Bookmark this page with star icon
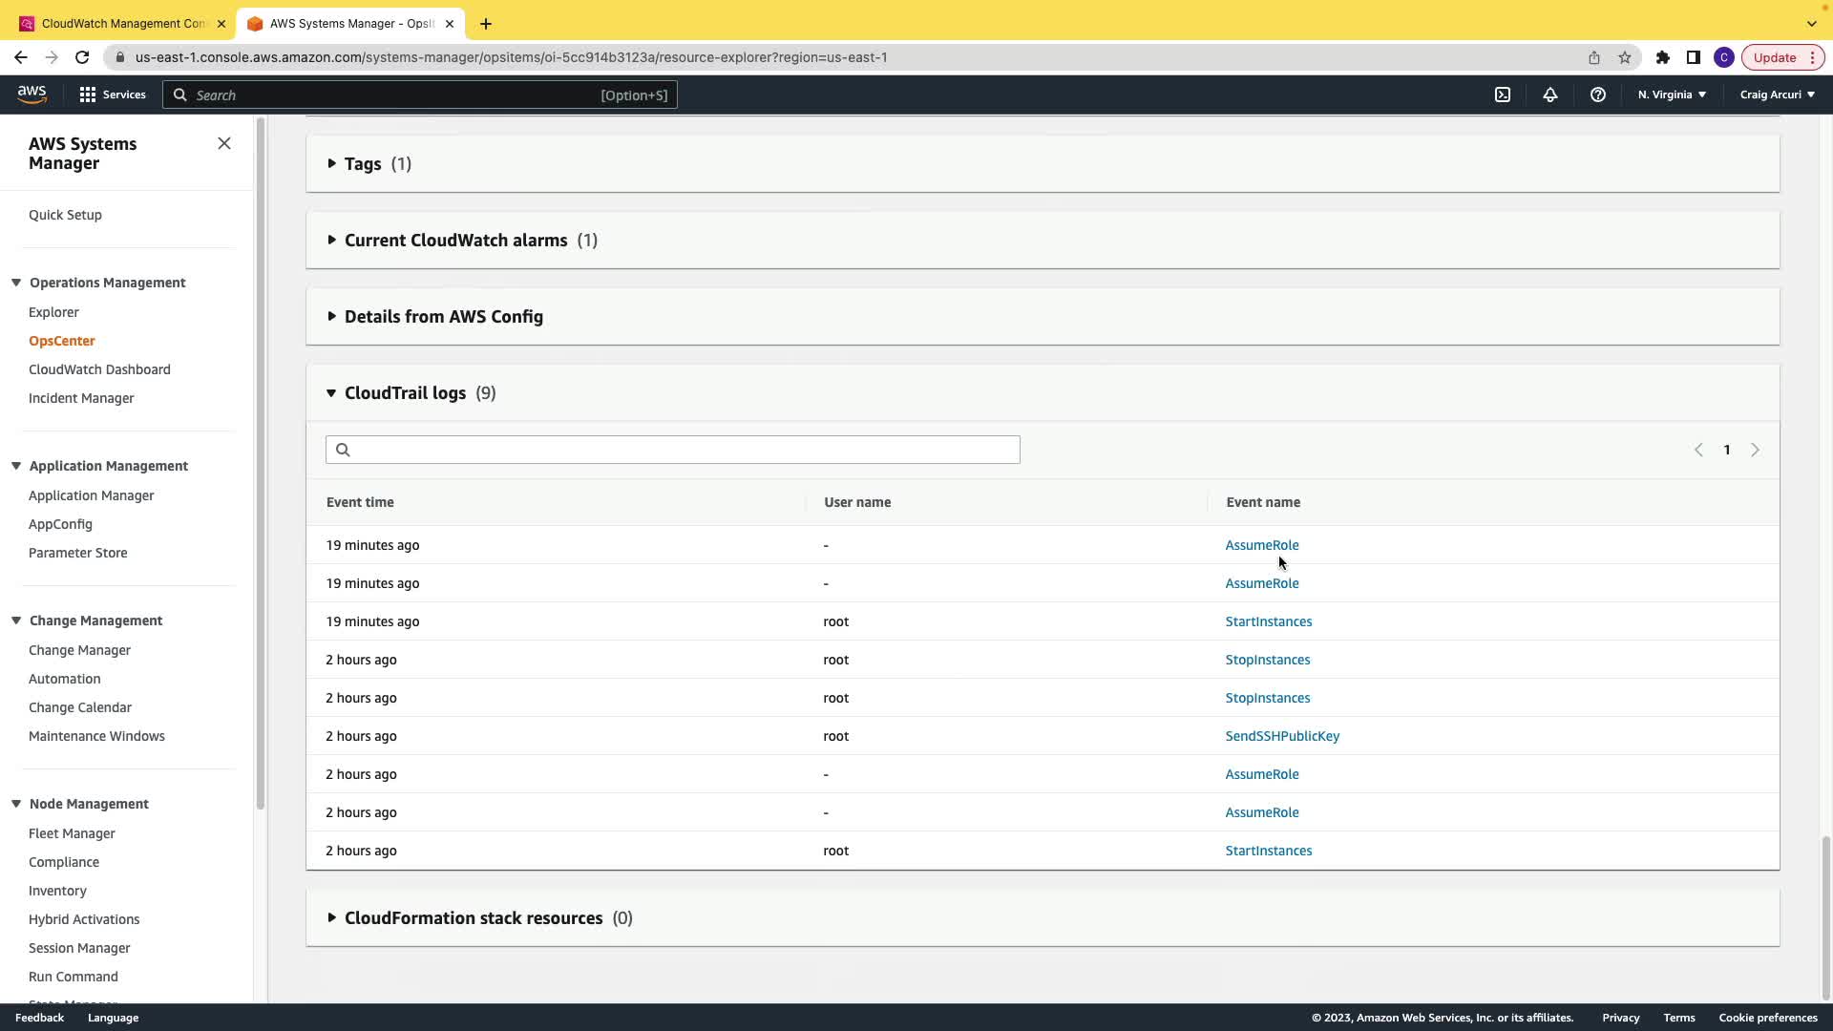The width and height of the screenshot is (1833, 1031). [x=1624, y=57]
